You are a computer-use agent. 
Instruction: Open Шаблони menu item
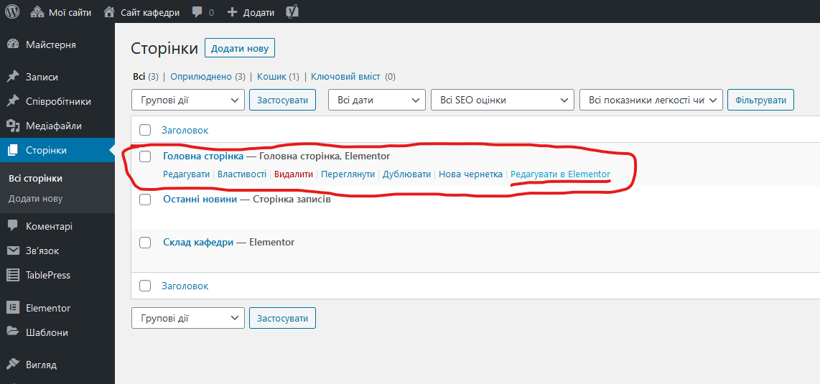(x=47, y=332)
